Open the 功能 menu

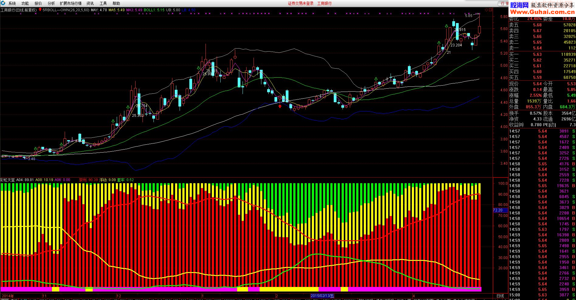[25, 3]
